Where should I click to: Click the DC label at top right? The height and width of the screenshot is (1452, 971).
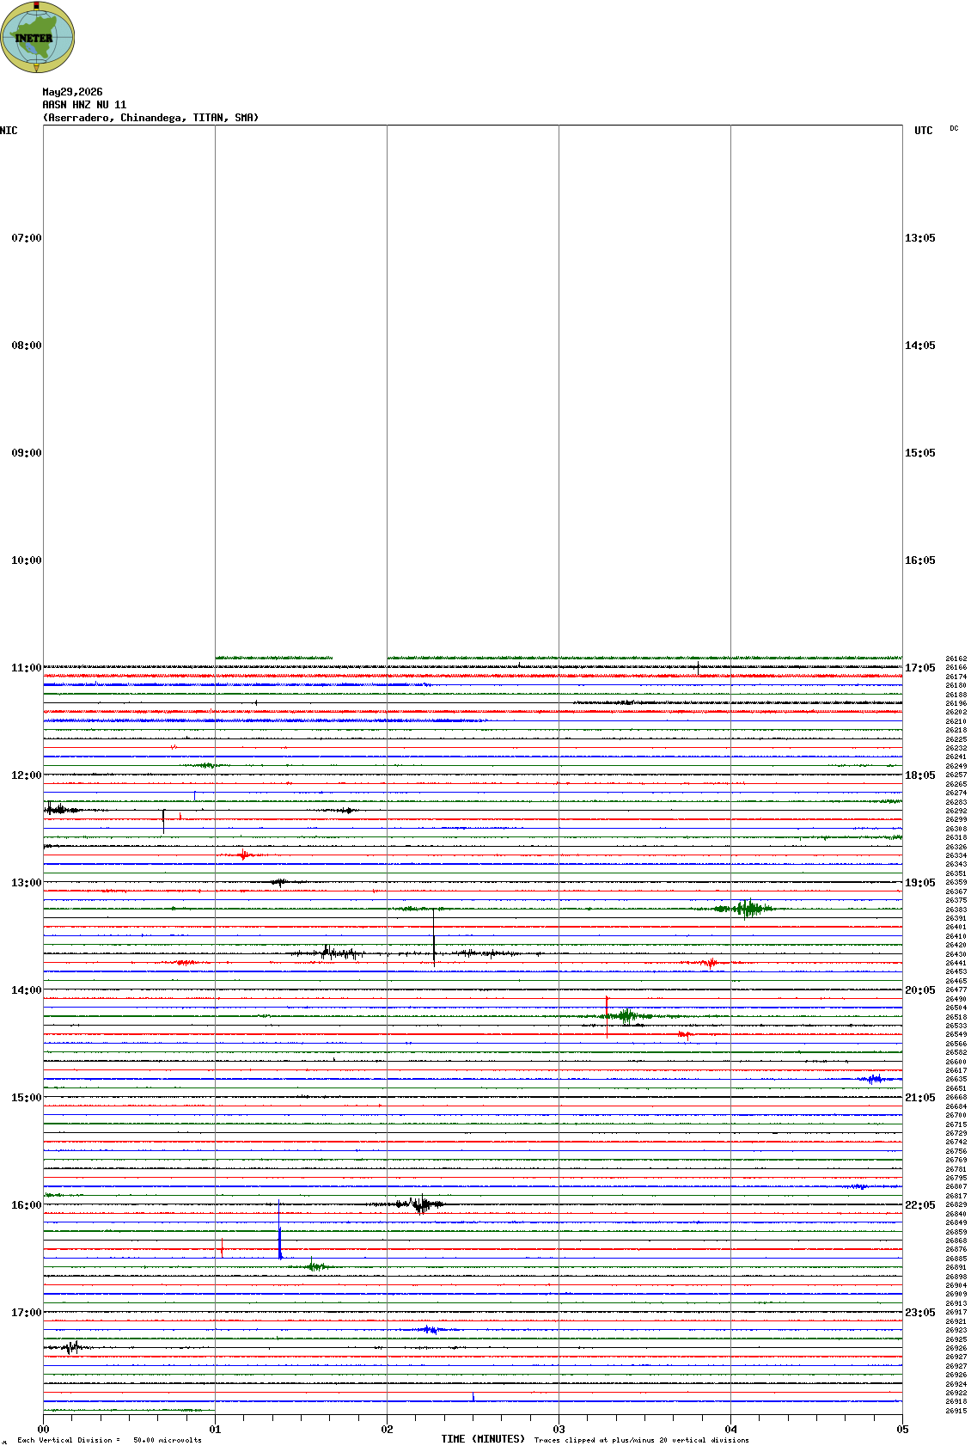[954, 128]
